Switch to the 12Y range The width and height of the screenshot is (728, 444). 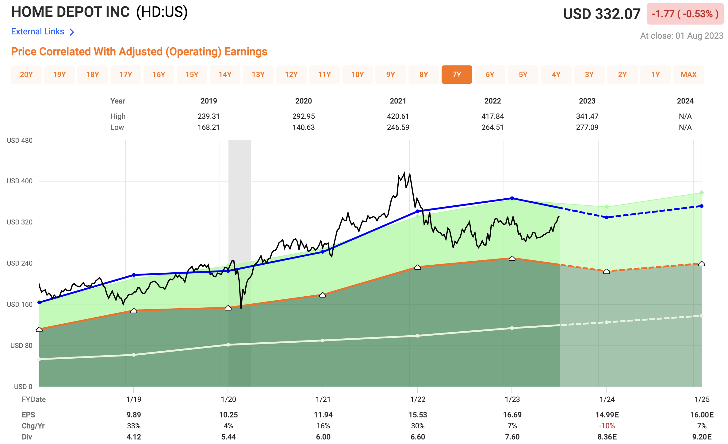click(x=291, y=75)
